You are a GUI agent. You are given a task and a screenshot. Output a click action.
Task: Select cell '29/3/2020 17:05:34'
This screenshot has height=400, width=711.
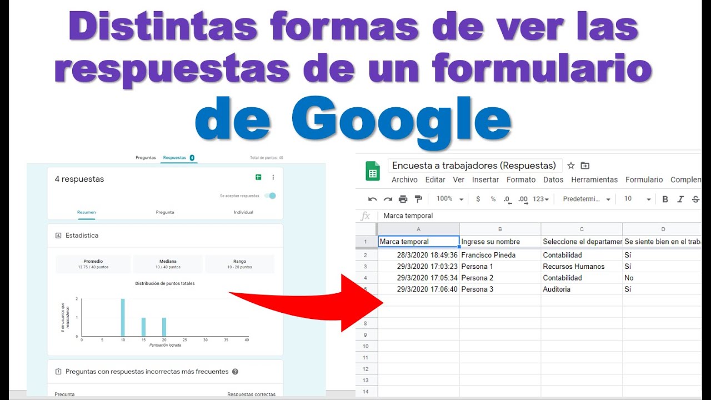[419, 278]
